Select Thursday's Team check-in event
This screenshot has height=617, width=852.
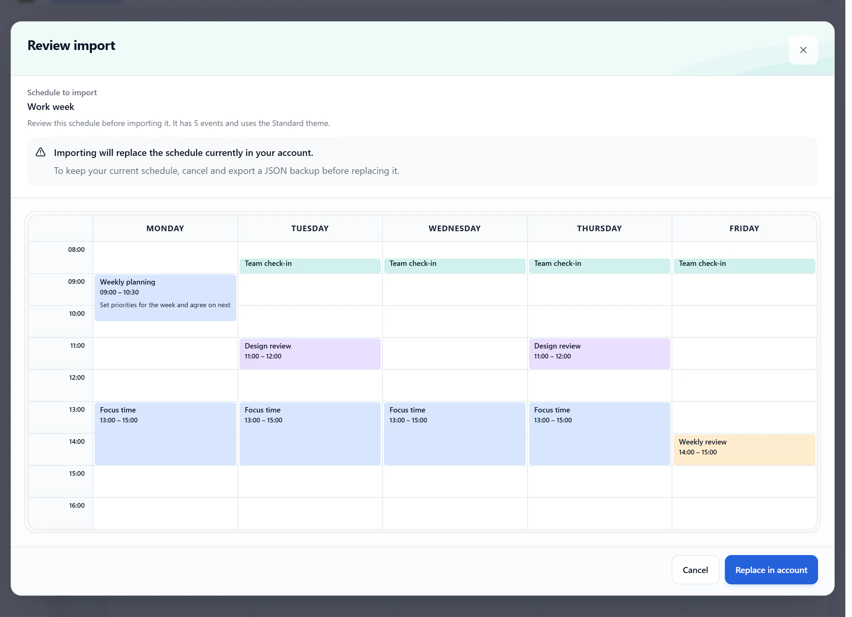coord(599,266)
